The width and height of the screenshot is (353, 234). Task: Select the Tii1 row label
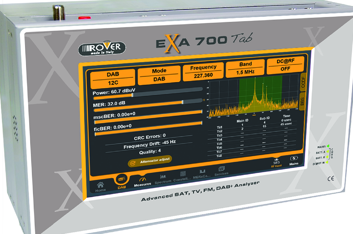[x=219, y=128]
